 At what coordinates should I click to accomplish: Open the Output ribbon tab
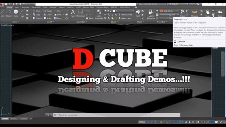62,7
